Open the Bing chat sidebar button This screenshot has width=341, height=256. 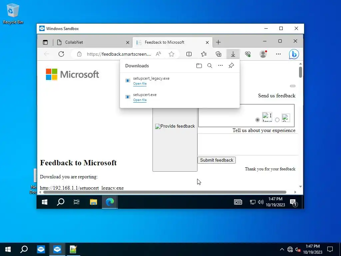click(x=294, y=54)
